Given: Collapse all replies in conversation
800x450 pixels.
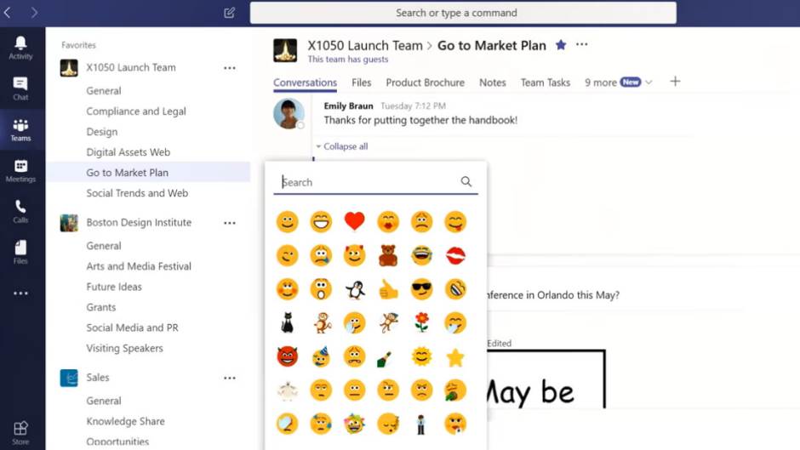Looking at the screenshot, I should tap(343, 146).
